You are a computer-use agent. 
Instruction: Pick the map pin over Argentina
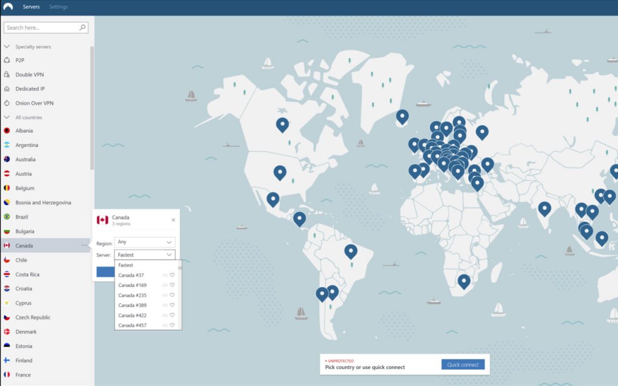(333, 293)
